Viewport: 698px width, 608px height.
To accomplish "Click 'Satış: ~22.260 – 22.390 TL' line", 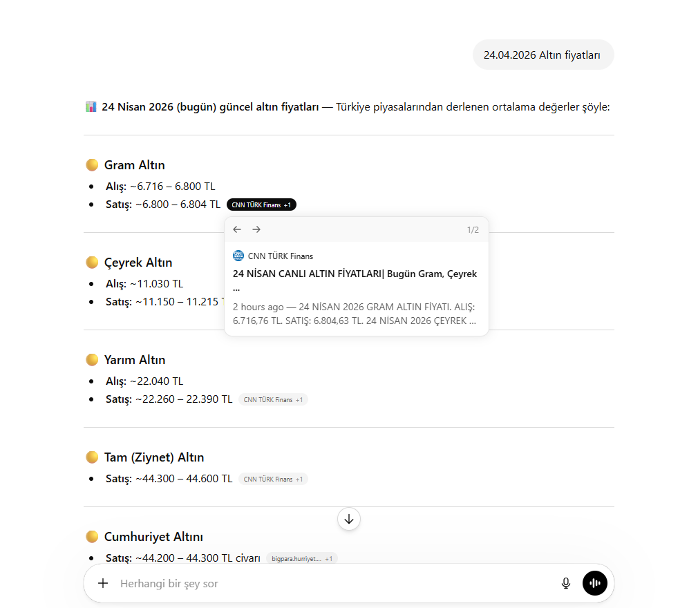I will 169,400.
